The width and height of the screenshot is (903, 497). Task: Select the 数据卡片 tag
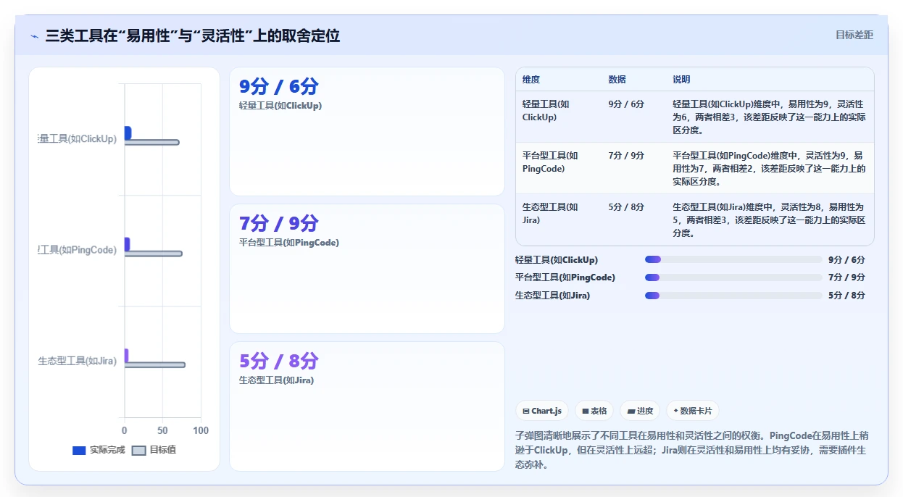(693, 411)
